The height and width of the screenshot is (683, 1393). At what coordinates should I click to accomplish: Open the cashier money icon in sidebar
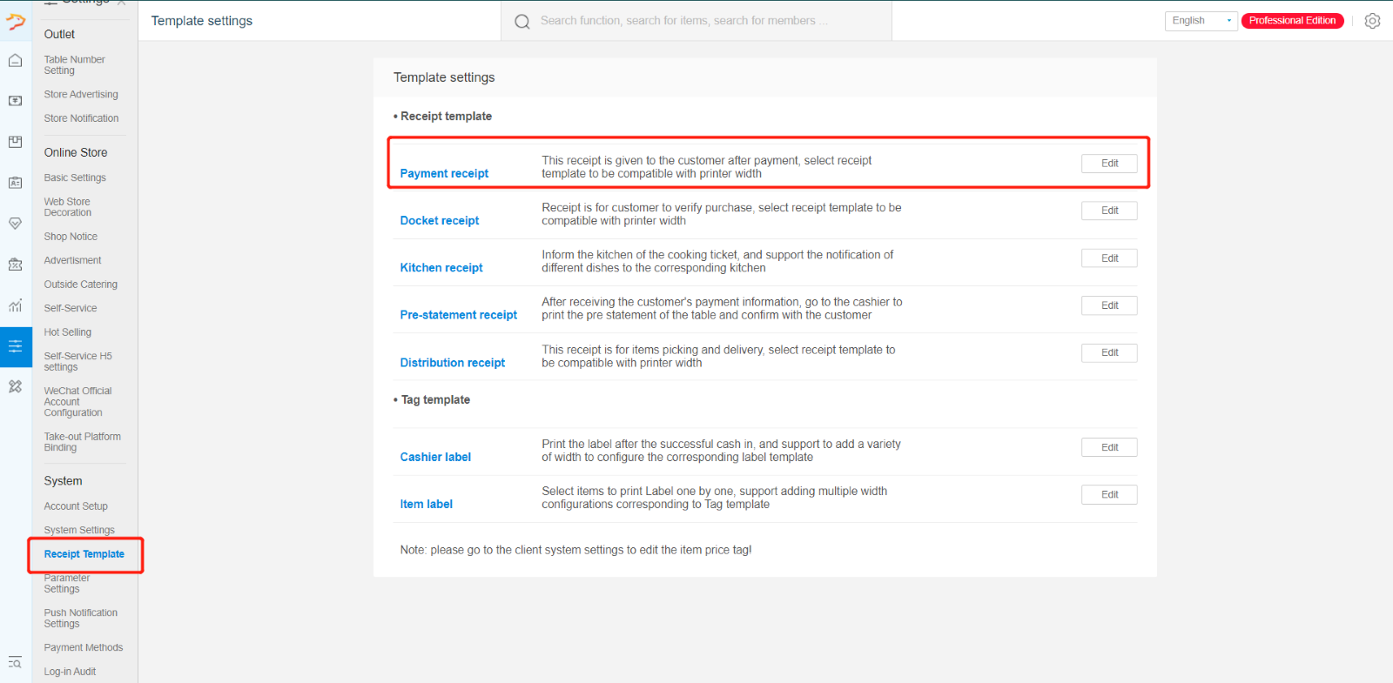tap(16, 101)
